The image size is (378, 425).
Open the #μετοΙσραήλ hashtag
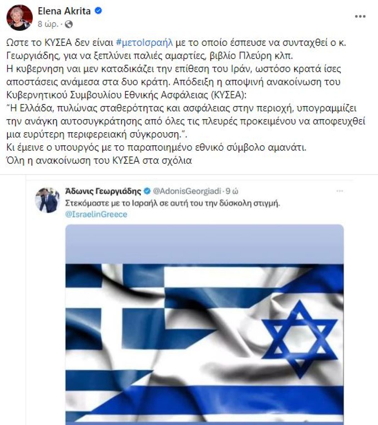[144, 42]
